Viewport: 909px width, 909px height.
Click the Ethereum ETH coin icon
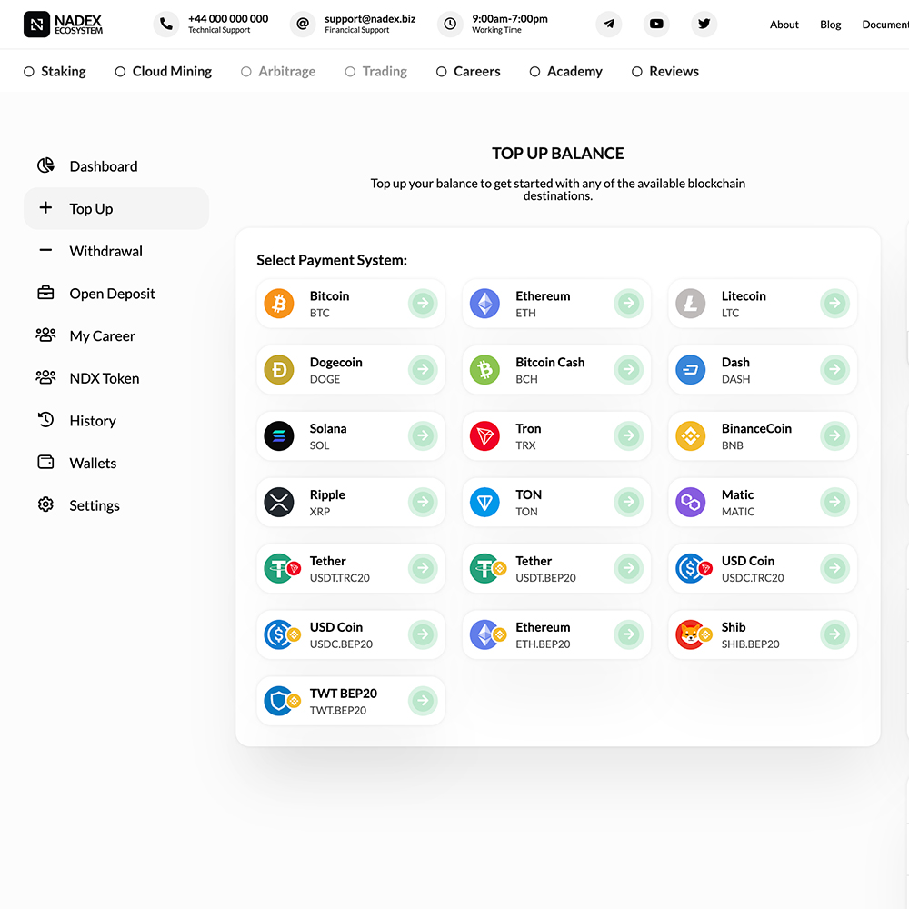tap(484, 304)
